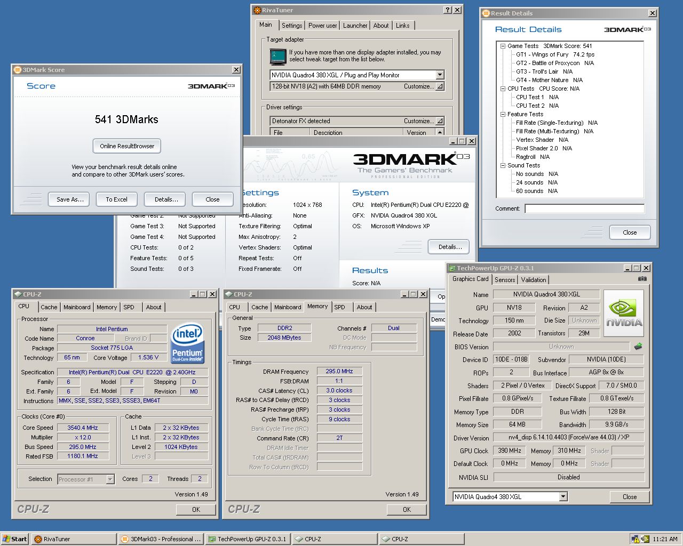This screenshot has width=683, height=546.
Task: Click the 541 3DMarks score text
Action: click(126, 119)
